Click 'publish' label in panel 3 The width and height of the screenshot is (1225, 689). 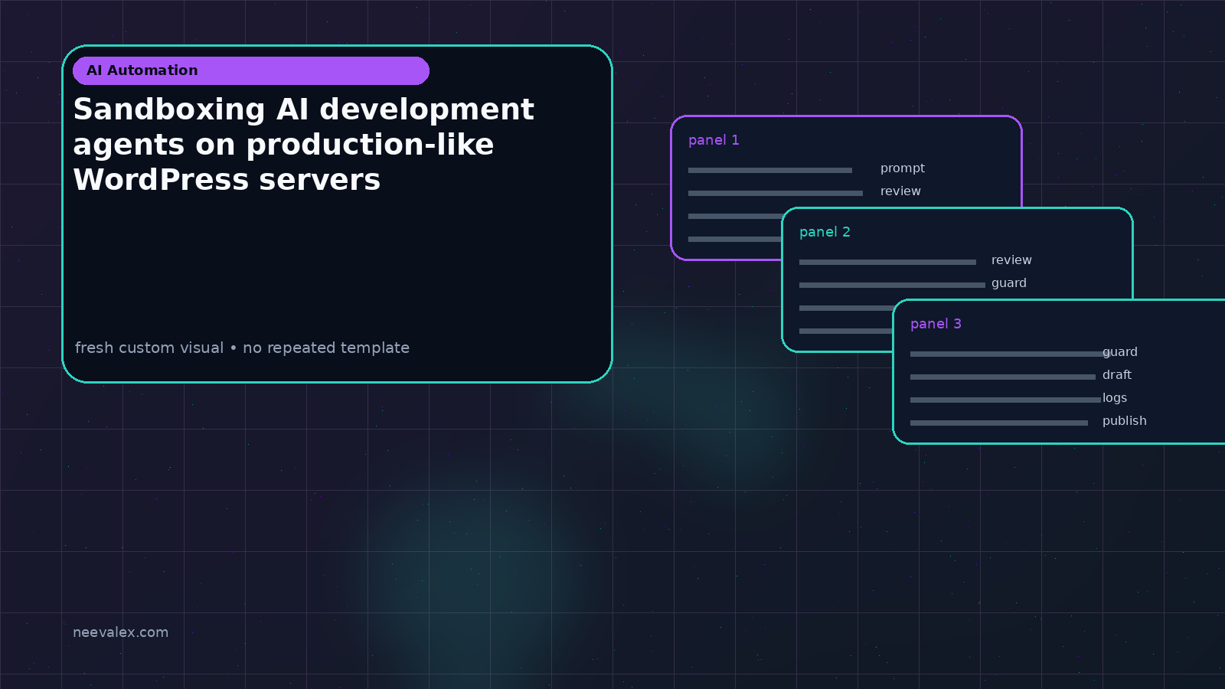(x=1125, y=421)
